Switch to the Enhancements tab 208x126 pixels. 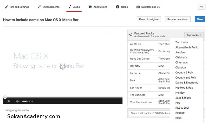[x=48, y=7]
